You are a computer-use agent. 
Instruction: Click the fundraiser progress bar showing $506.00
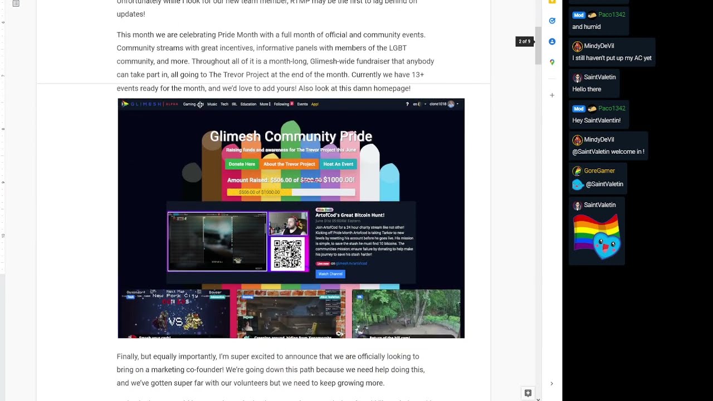coord(291,192)
